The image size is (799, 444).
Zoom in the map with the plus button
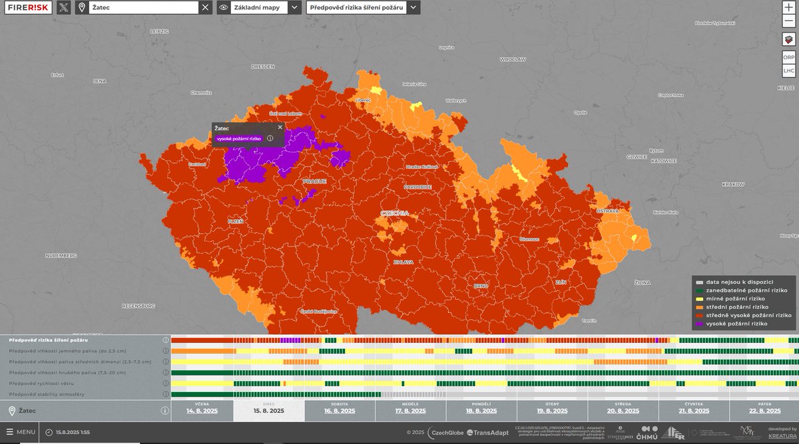coord(788,7)
